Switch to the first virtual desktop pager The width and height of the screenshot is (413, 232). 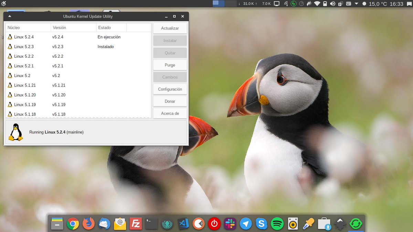[219, 3]
